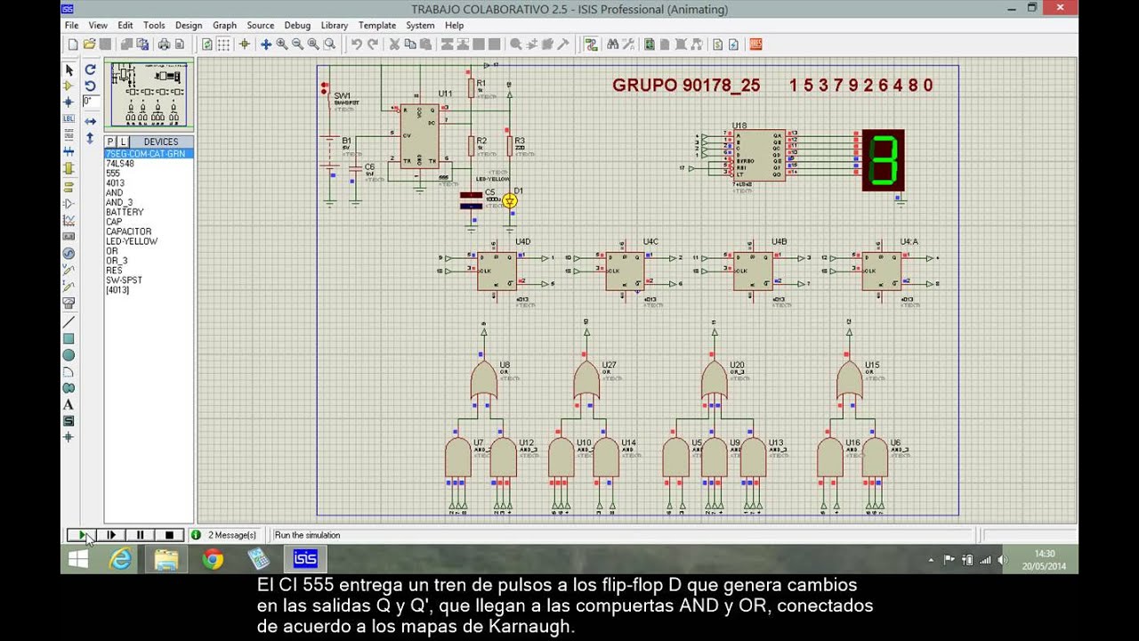Select the Wire Label (LBL) tool
Image resolution: width=1139 pixels, height=641 pixels.
[x=69, y=118]
